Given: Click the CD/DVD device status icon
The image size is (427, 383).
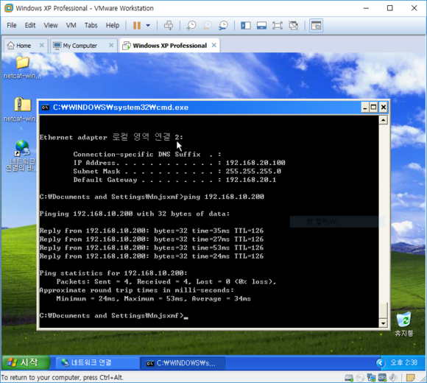Looking at the screenshot, I should point(360,378).
